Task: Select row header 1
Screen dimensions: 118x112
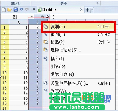Action: pyautogui.click(x=5, y=27)
